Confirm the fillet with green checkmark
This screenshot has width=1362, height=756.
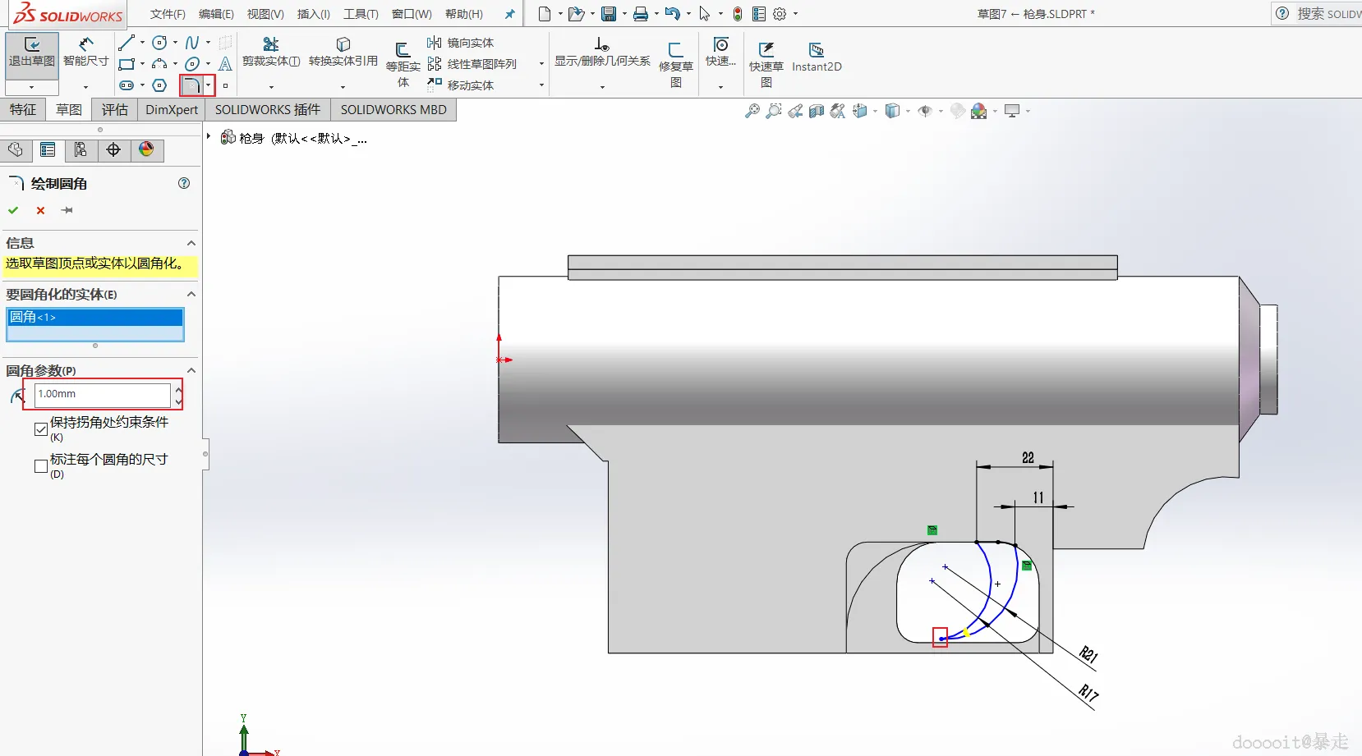pyautogui.click(x=13, y=210)
